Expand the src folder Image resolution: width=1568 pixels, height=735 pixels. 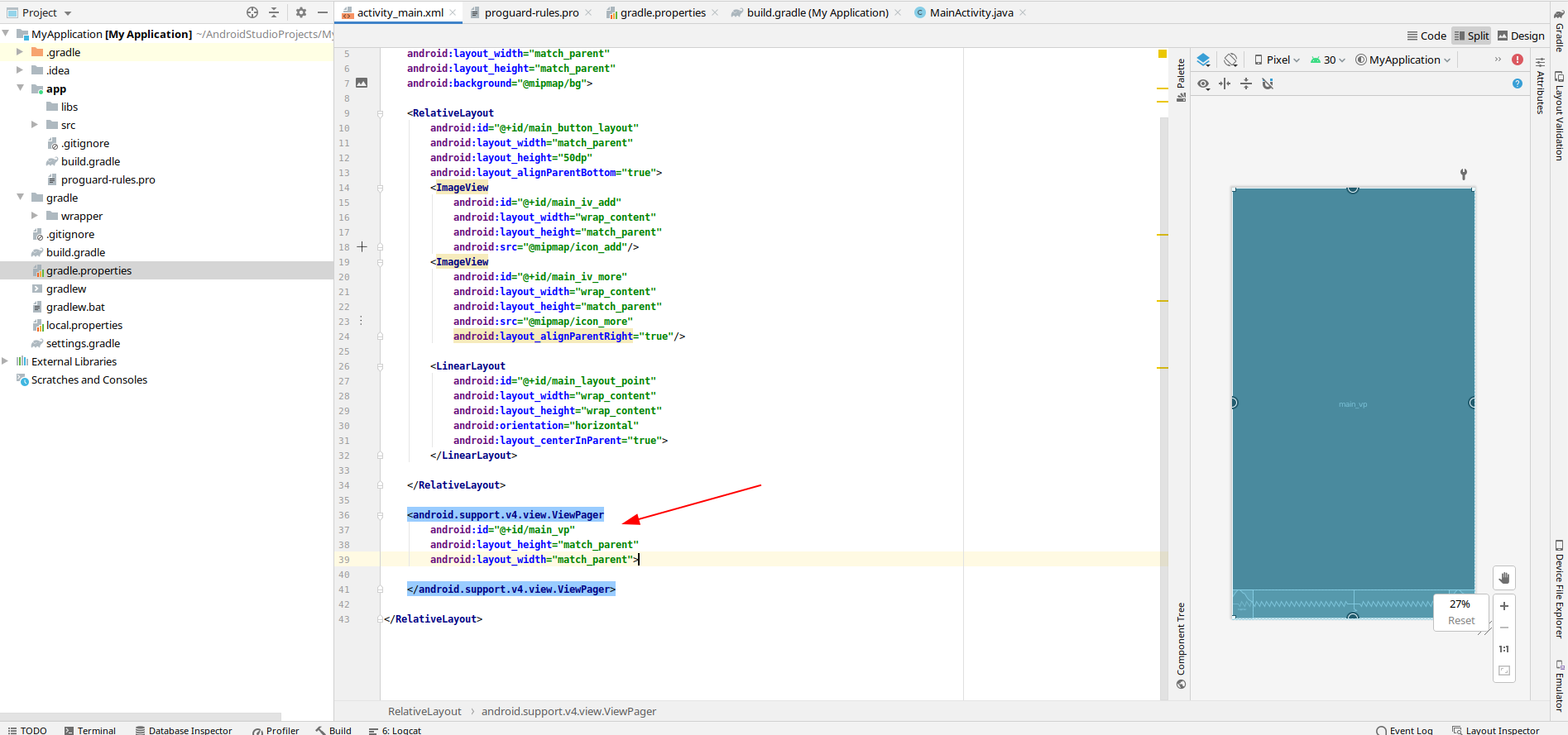[35, 125]
